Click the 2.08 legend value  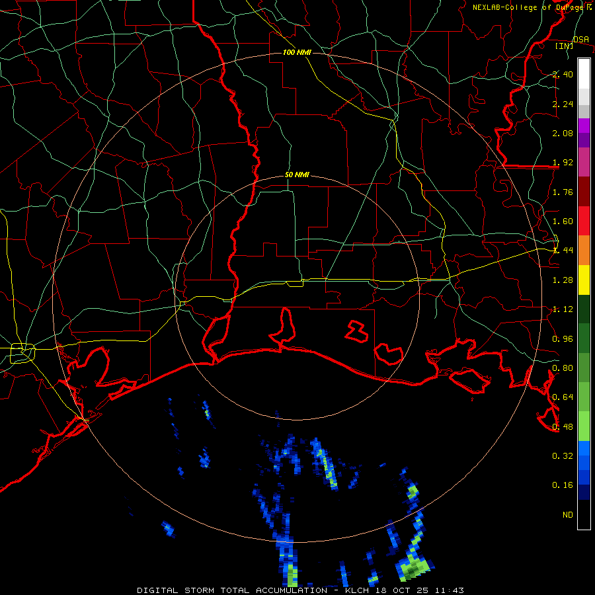(563, 133)
